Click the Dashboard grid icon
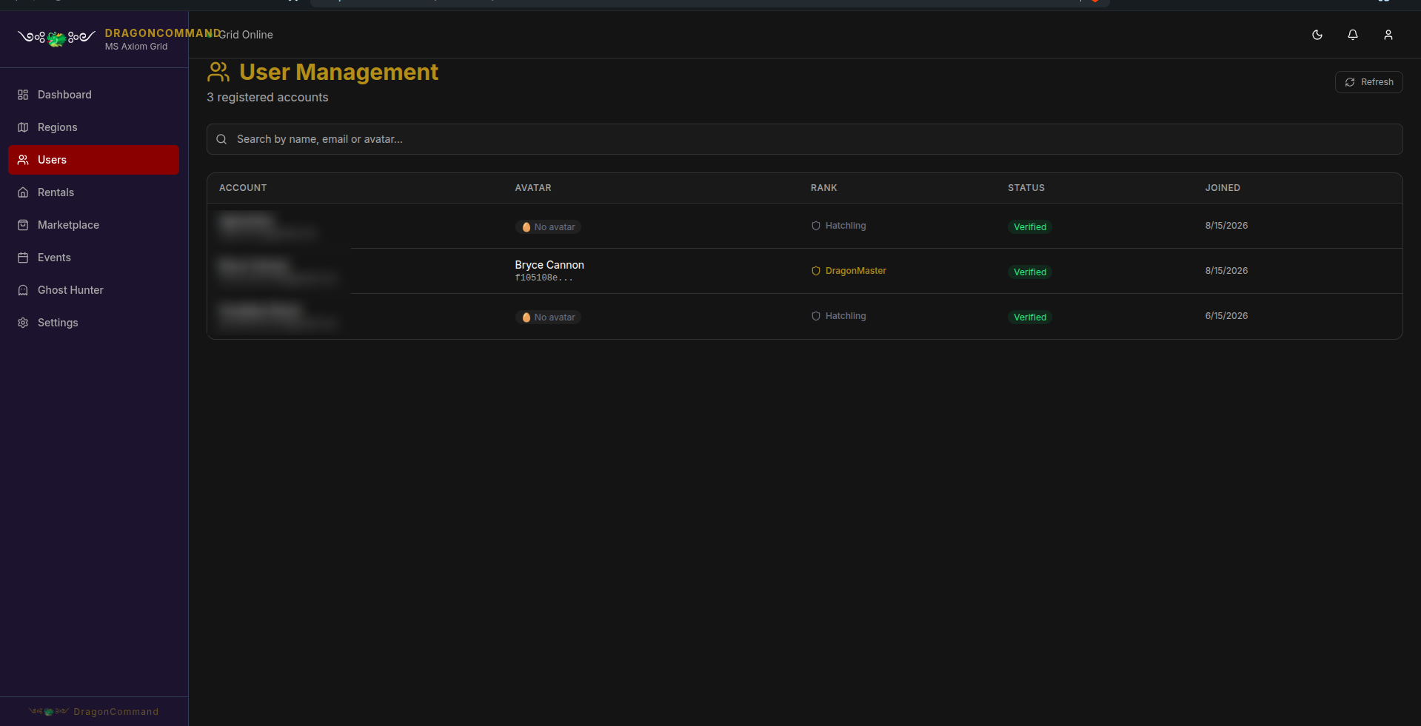This screenshot has height=726, width=1421. point(23,95)
